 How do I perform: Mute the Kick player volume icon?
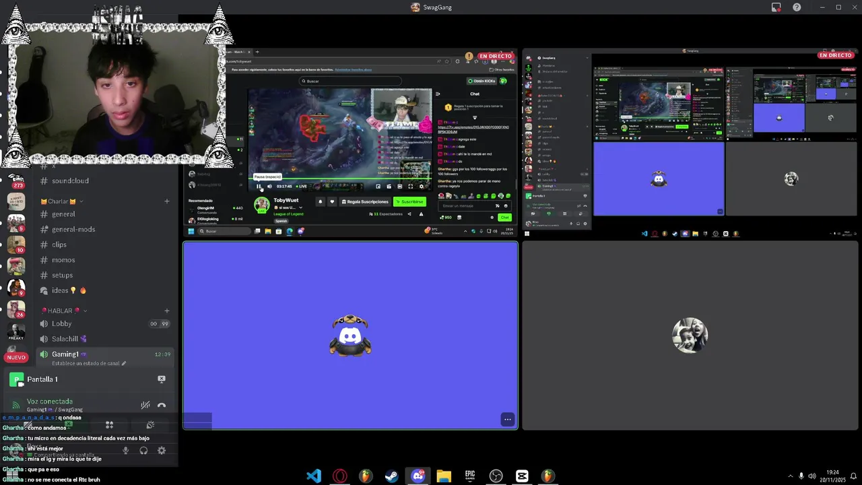[x=269, y=186]
